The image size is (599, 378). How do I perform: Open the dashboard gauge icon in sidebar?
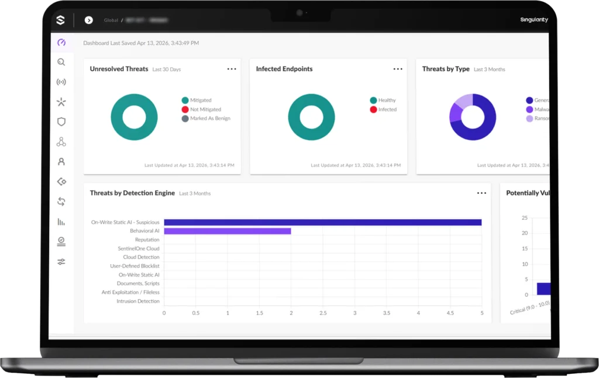coord(61,43)
